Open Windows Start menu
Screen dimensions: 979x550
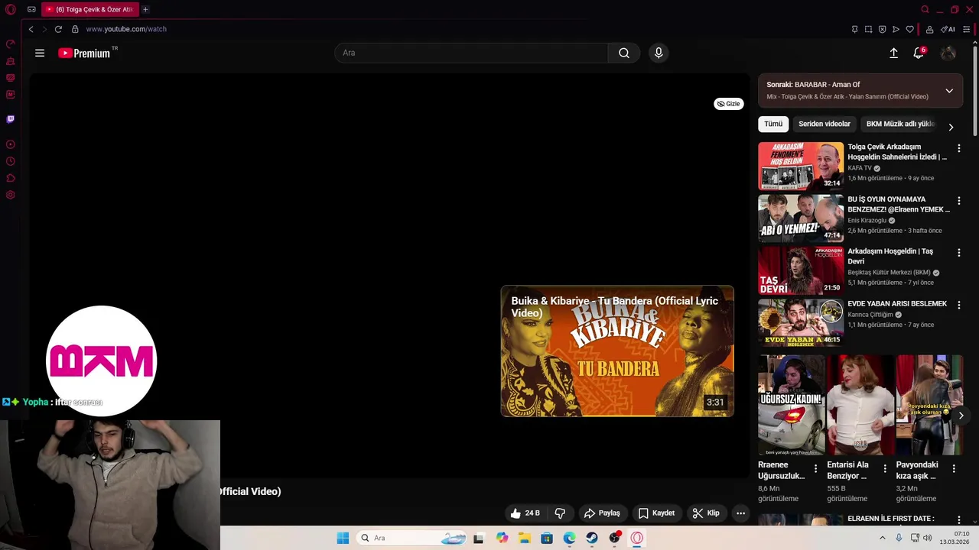pos(343,538)
